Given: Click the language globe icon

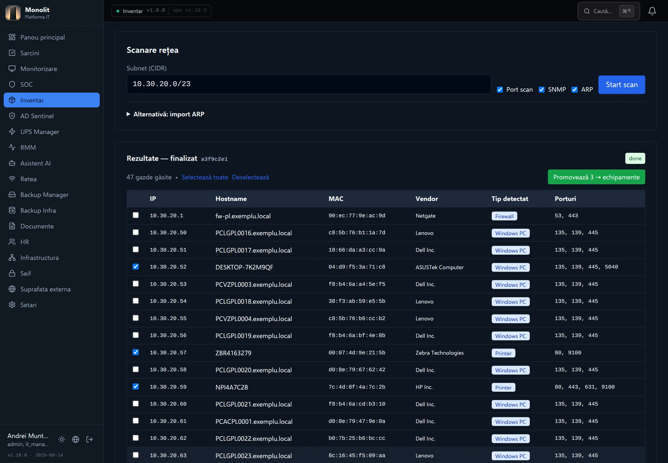Looking at the screenshot, I should pyautogui.click(x=75, y=439).
